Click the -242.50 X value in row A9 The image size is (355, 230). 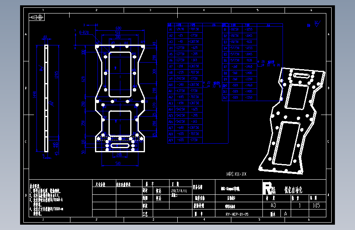click(180, 78)
